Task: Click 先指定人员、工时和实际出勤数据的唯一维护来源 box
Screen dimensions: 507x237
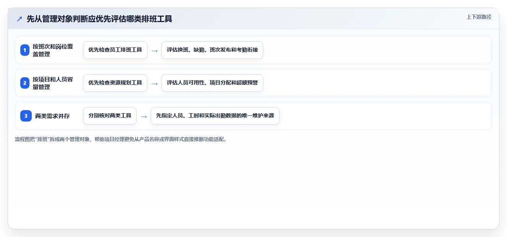Action: coord(215,116)
